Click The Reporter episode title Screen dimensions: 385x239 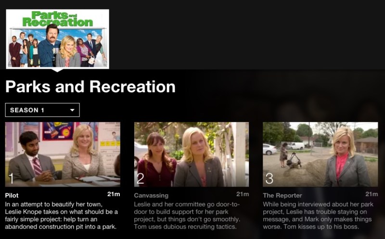click(282, 195)
